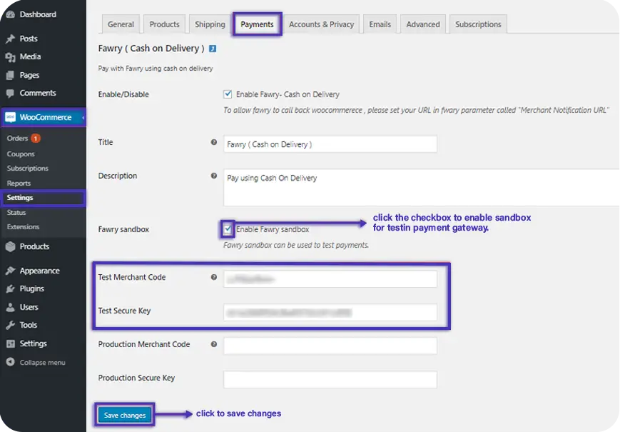Click the help icon beside Description
The width and height of the screenshot is (620, 432).
[x=214, y=176]
